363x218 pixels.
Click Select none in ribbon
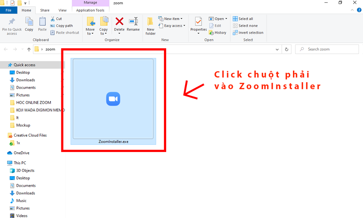(245, 26)
